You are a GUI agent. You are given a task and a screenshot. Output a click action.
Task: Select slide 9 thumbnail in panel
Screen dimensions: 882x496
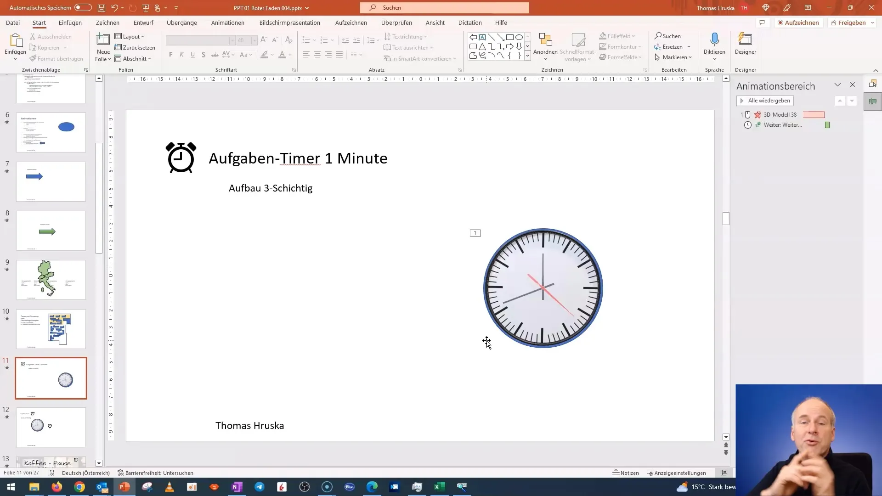click(x=51, y=280)
